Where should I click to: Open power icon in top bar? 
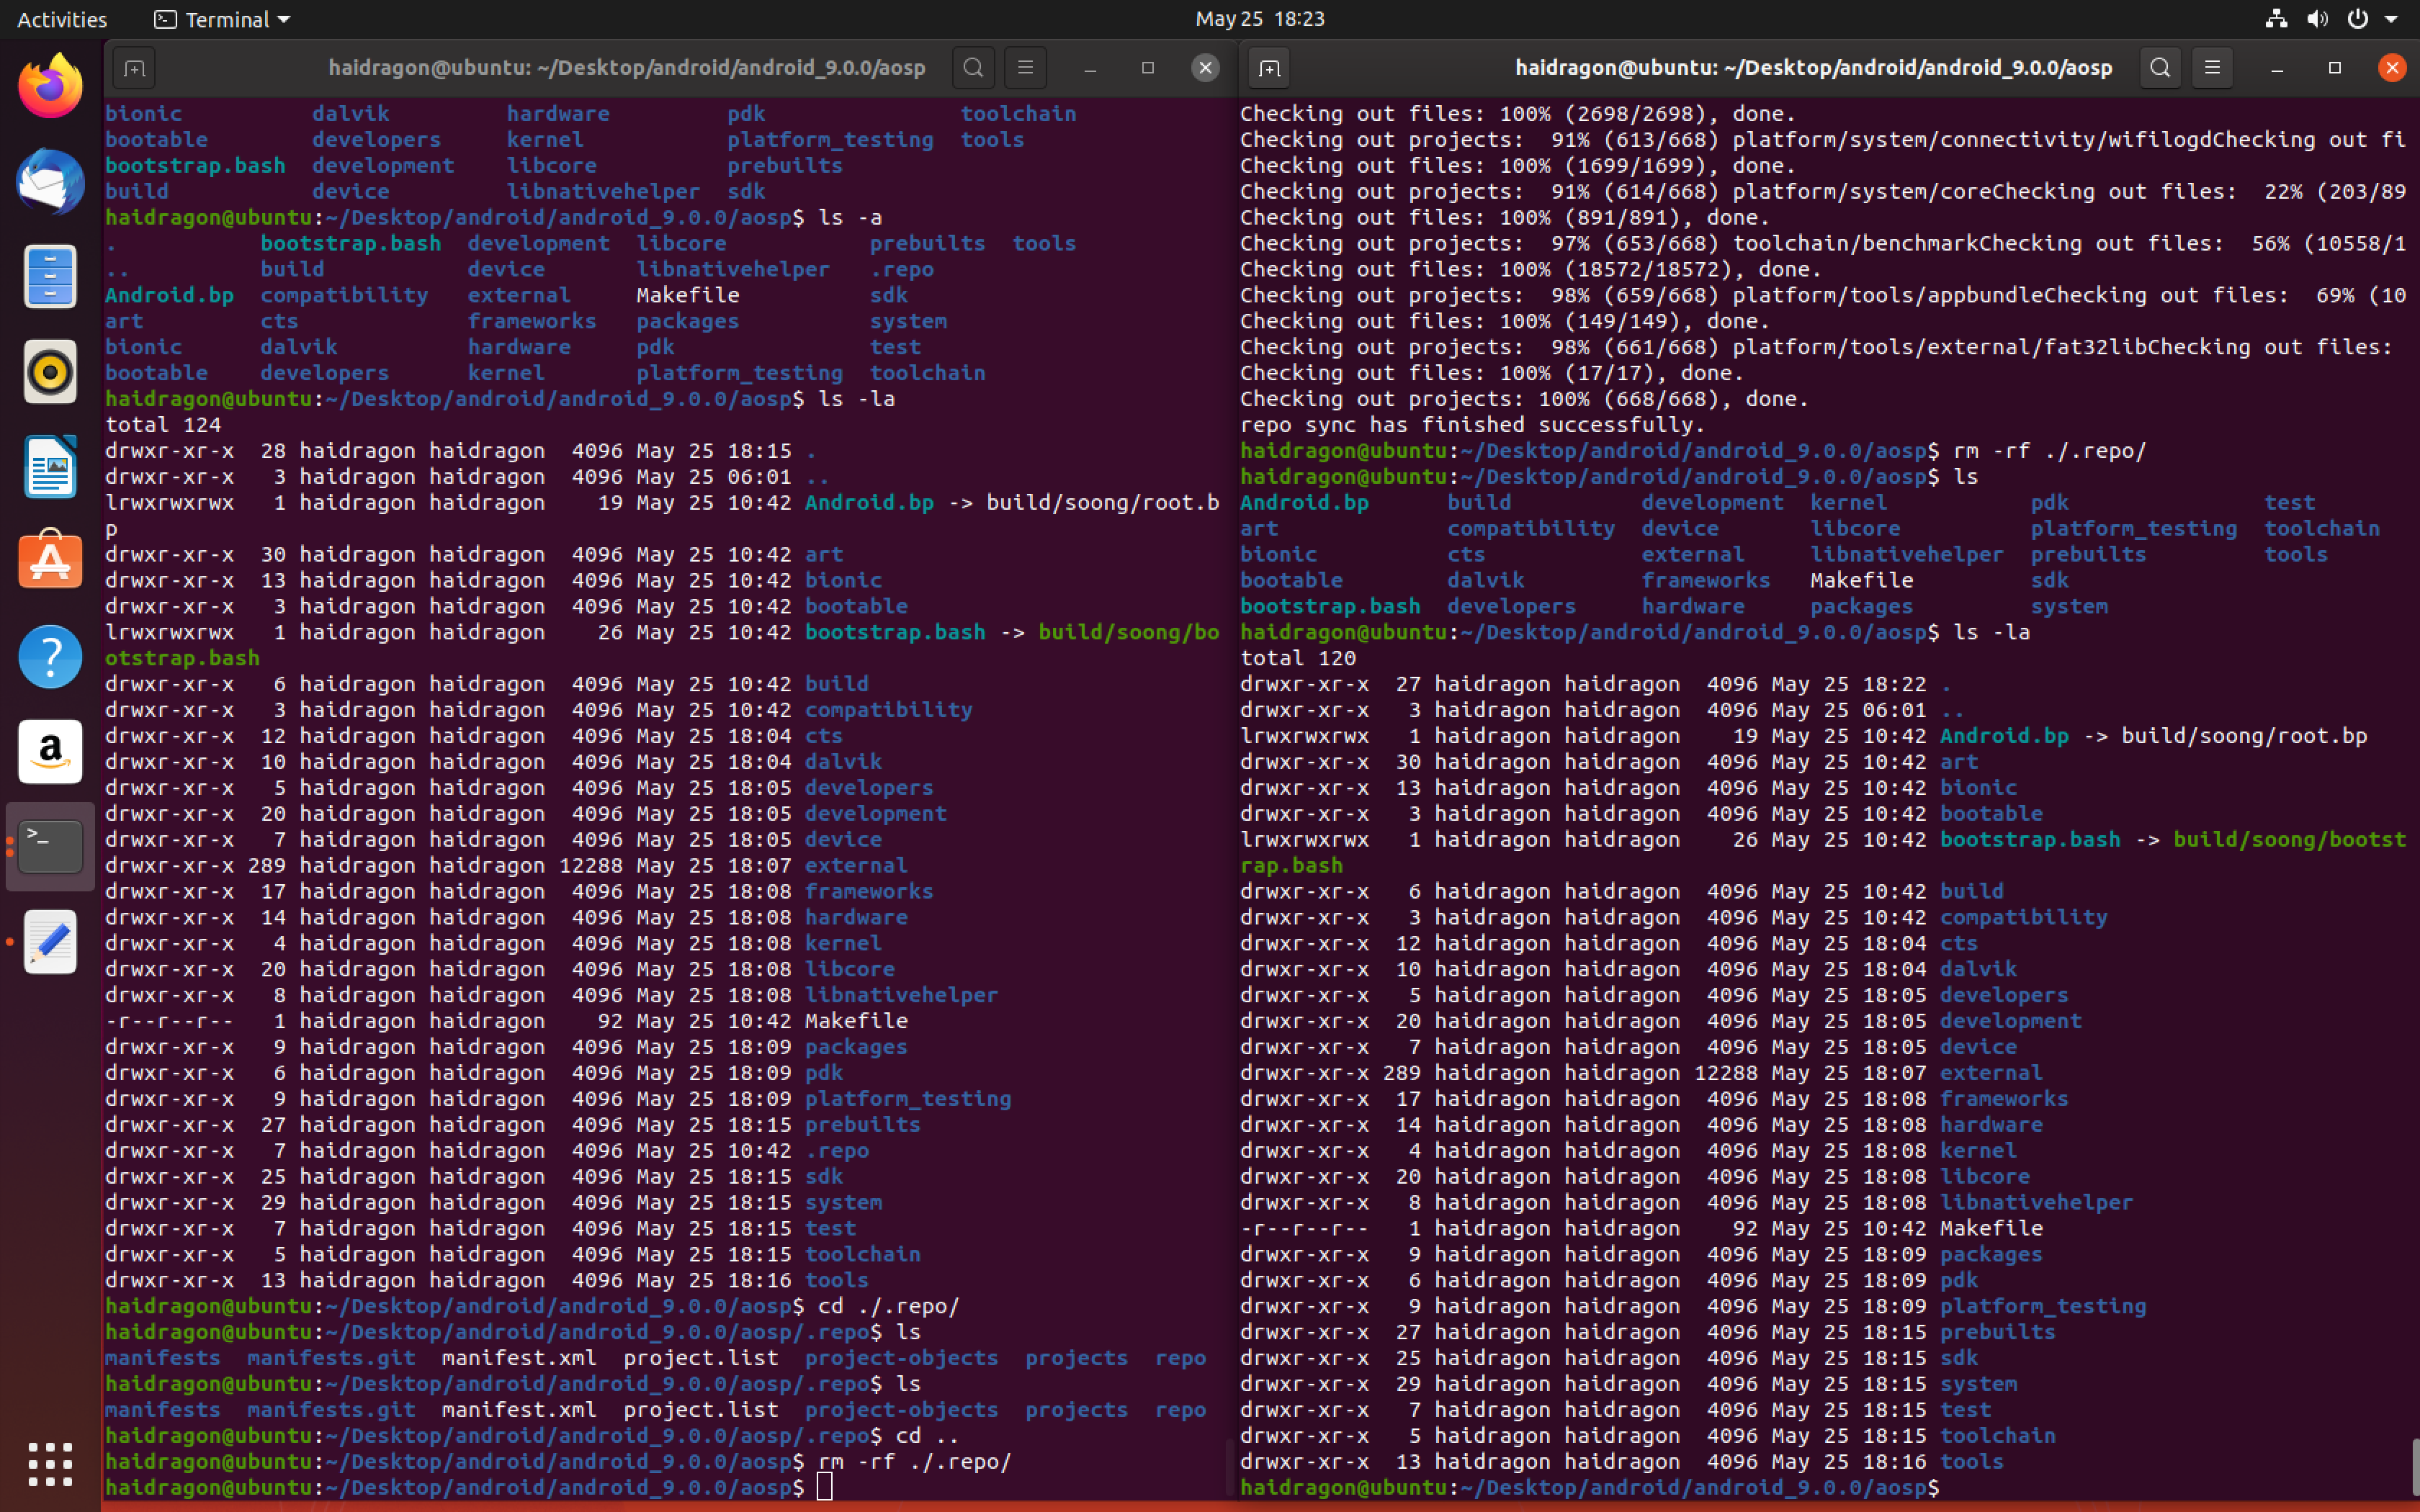[x=2357, y=19]
